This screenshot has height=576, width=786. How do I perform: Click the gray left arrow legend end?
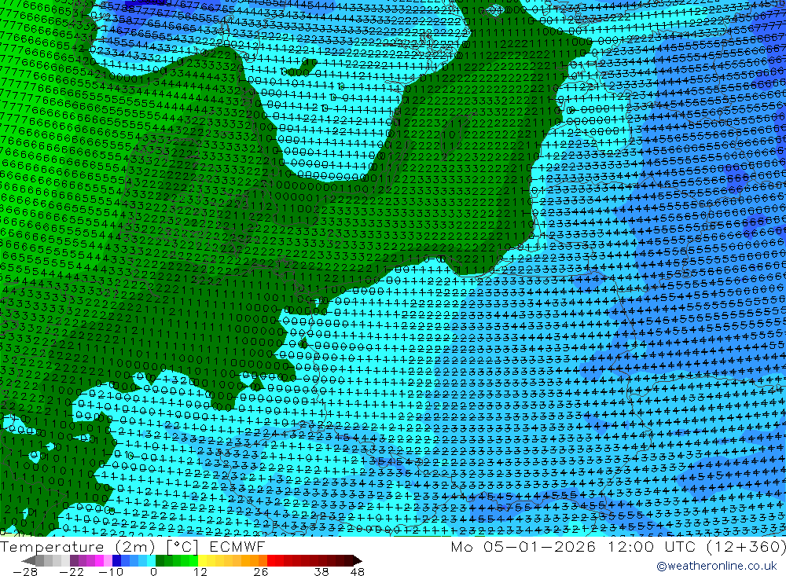pyautogui.click(x=29, y=561)
